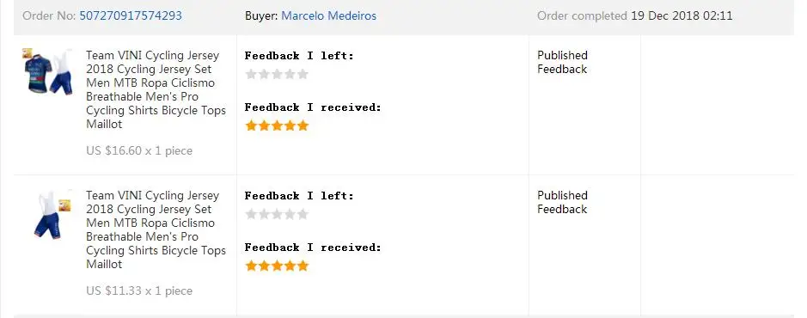
Task: Open buyer Marcelo Medeiros profile
Action: (x=328, y=16)
